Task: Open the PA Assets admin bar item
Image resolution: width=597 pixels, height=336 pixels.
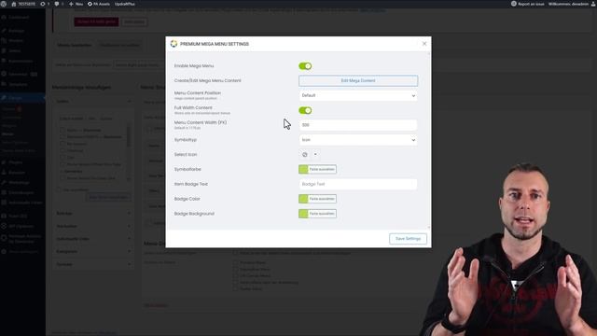Action: 99,4
